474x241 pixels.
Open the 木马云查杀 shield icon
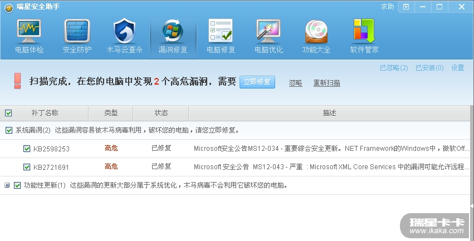tap(124, 31)
